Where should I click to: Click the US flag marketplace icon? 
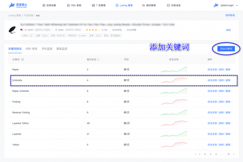(22, 30)
